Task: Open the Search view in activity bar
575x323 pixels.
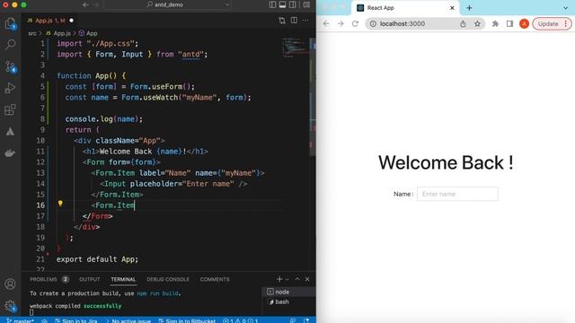Action: pyautogui.click(x=10, y=45)
